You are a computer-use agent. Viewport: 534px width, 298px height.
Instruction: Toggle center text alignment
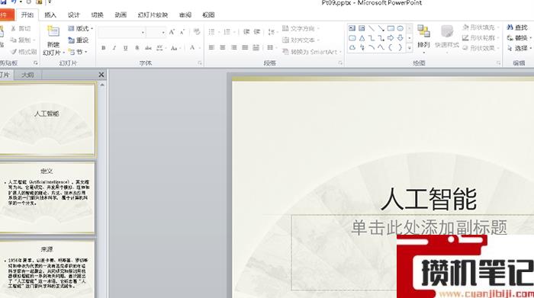pyautogui.click(x=223, y=47)
